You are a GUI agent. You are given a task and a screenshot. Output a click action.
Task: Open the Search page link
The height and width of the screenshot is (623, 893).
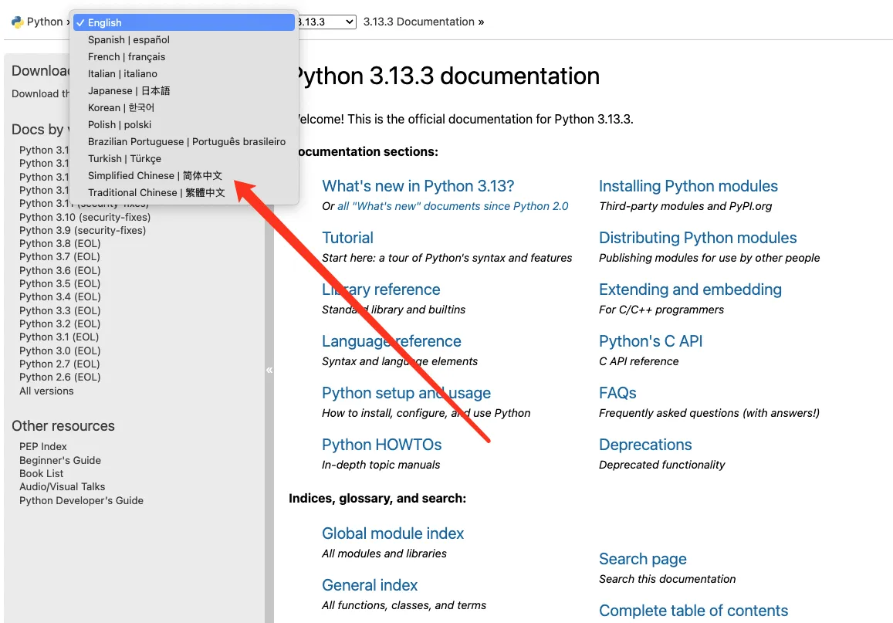[x=642, y=559]
